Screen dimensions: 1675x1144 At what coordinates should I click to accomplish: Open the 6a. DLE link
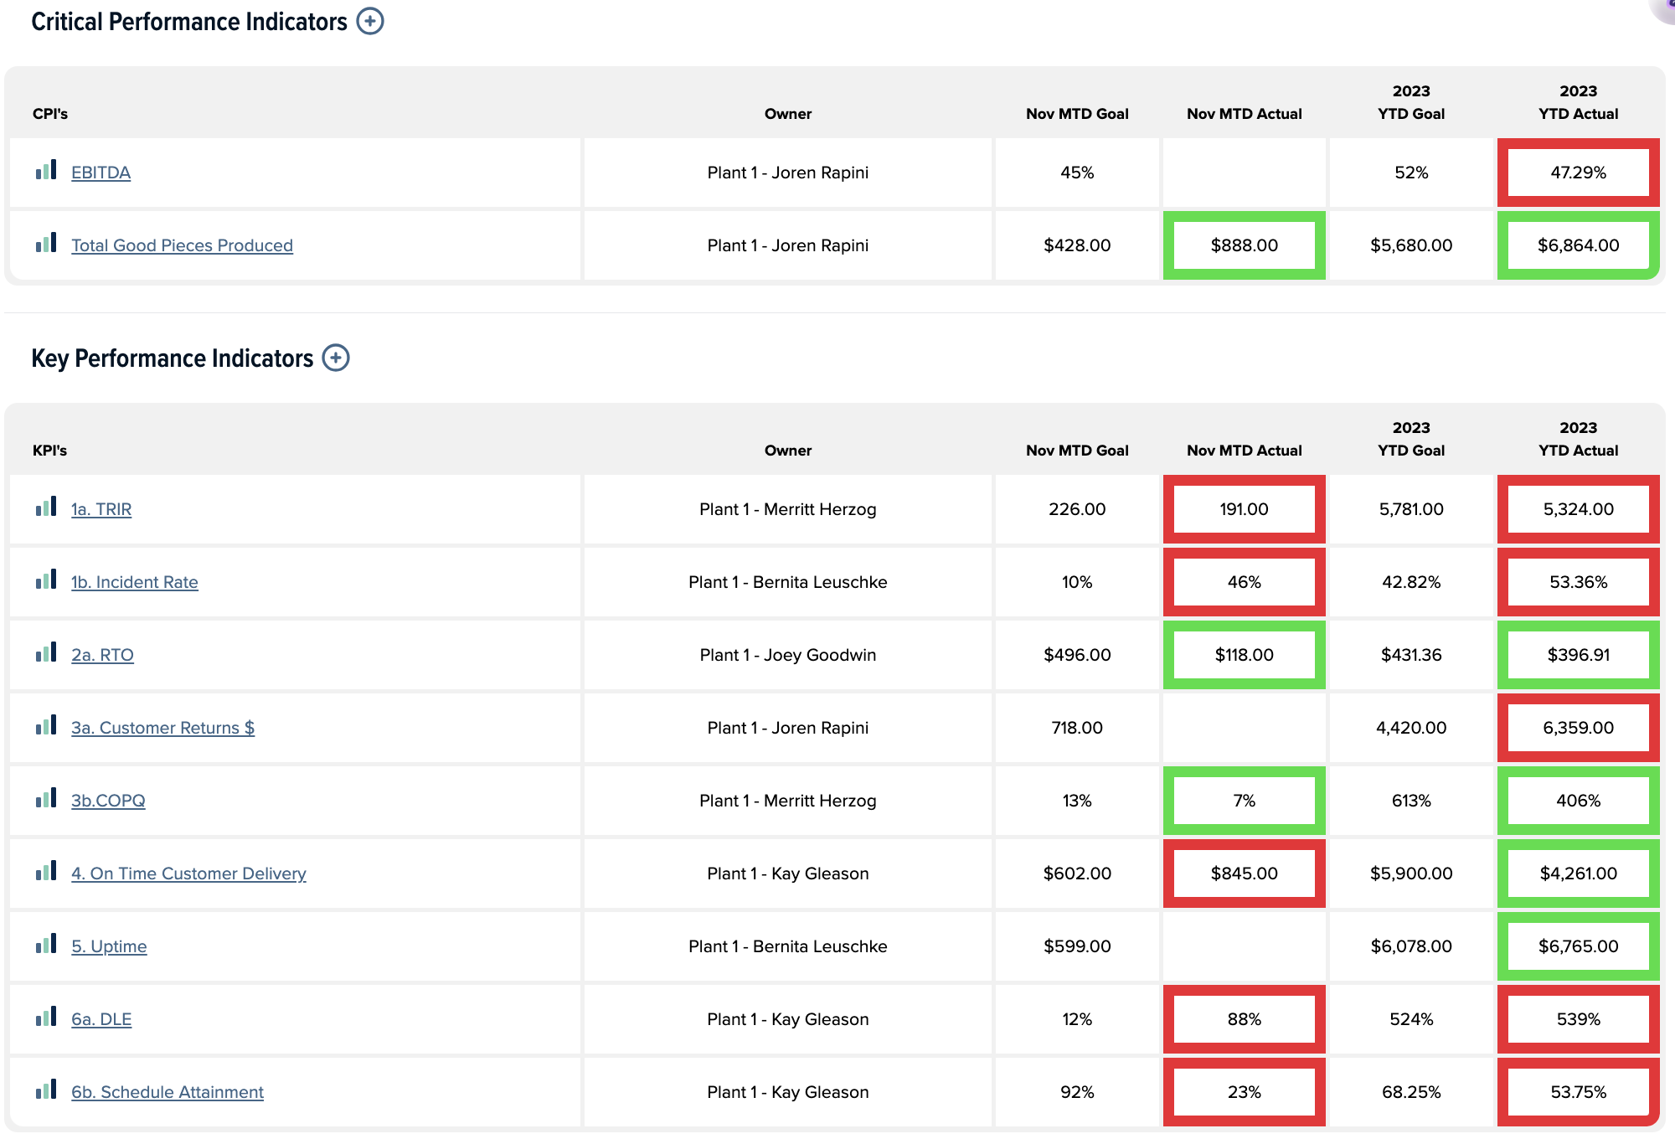click(101, 1019)
